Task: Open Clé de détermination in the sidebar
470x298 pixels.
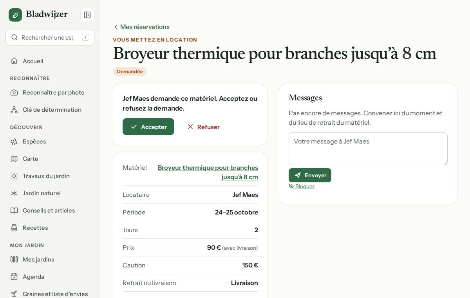Action: tap(50, 110)
